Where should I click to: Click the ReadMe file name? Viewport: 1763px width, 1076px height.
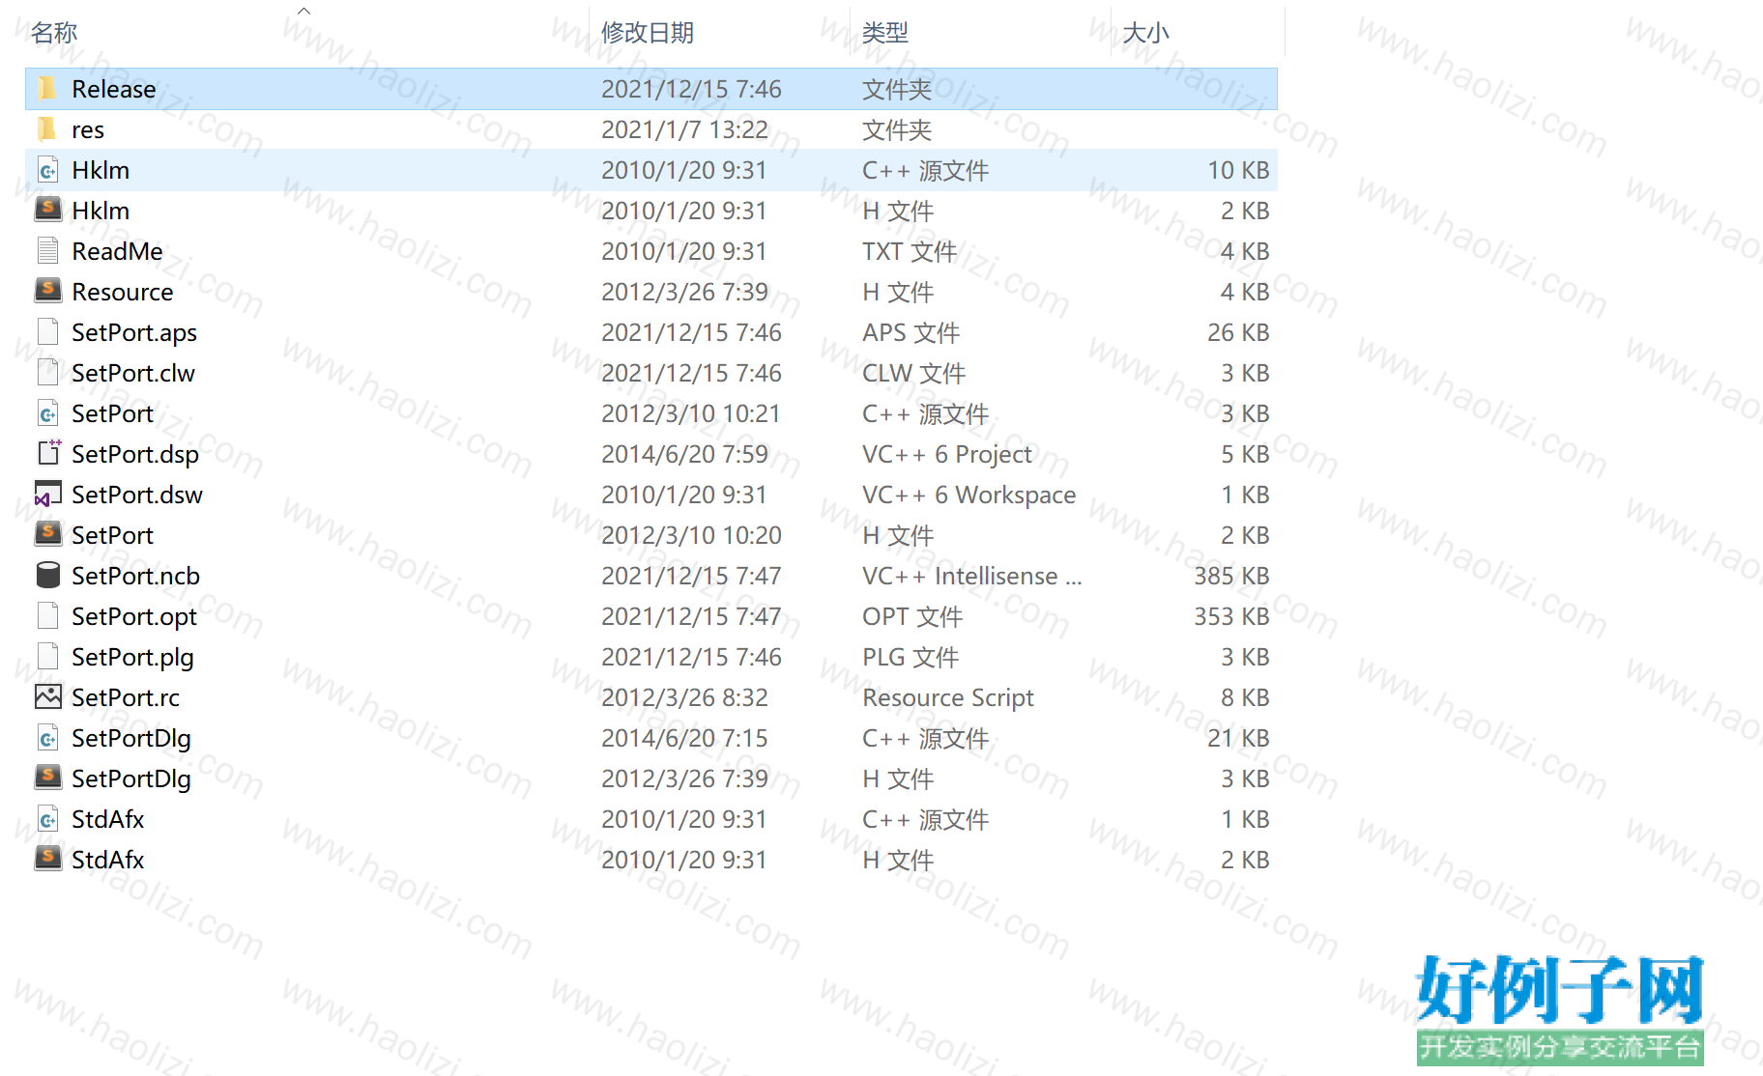pos(118,251)
